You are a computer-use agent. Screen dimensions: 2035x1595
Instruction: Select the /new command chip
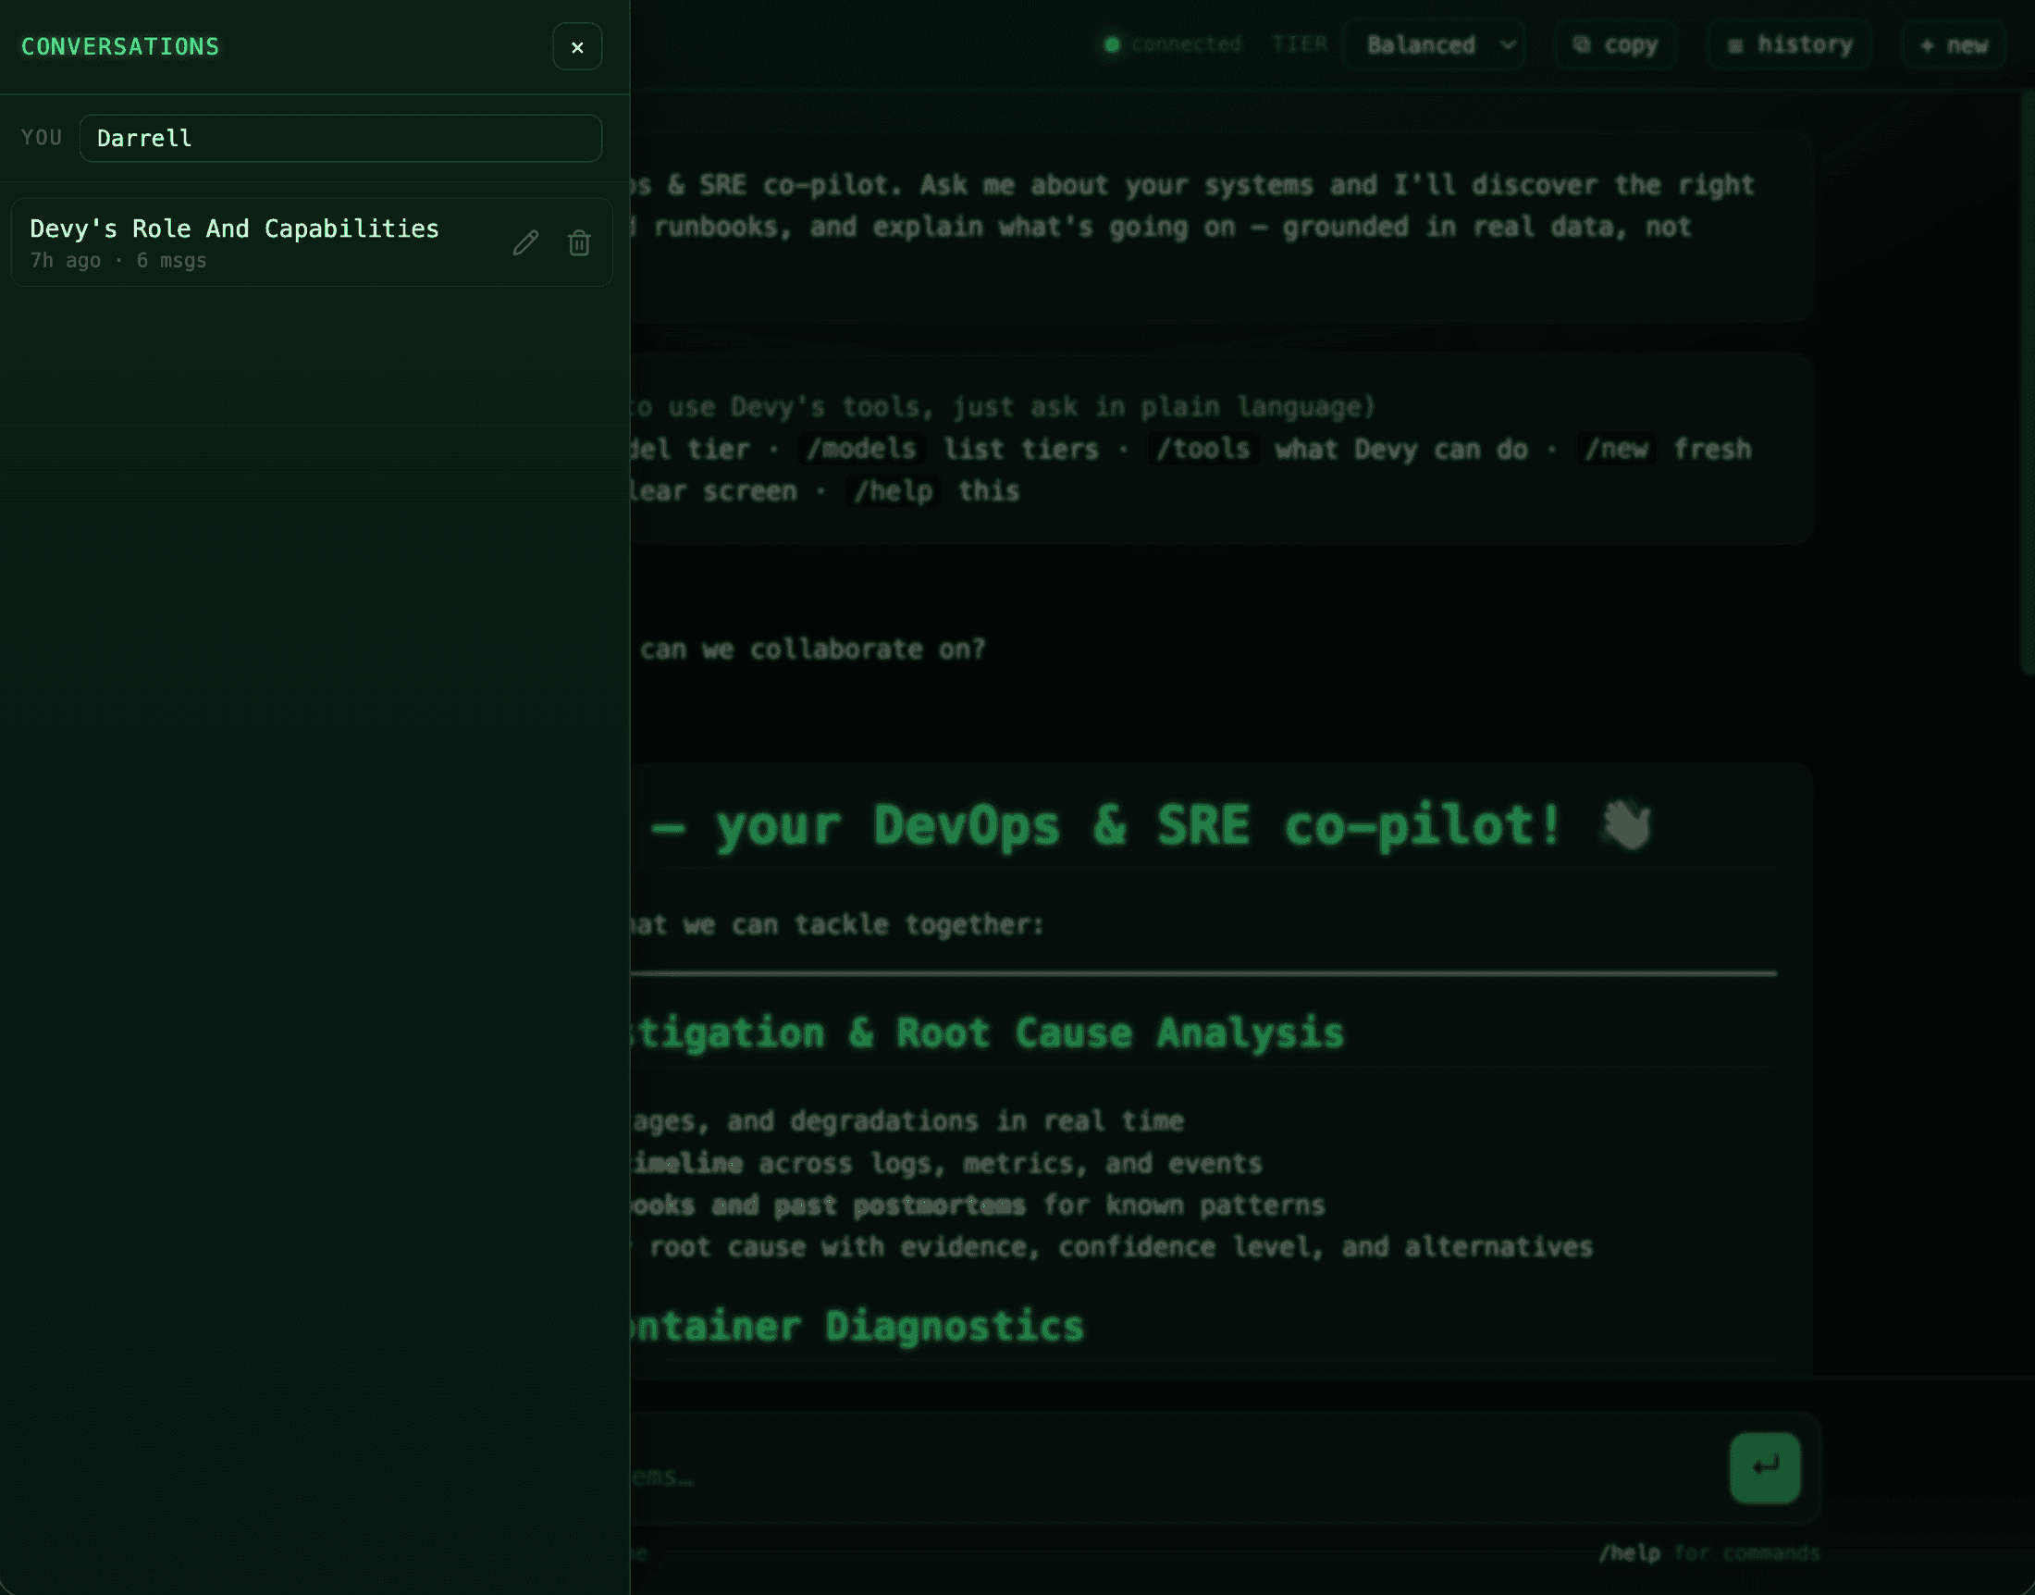pos(1616,450)
